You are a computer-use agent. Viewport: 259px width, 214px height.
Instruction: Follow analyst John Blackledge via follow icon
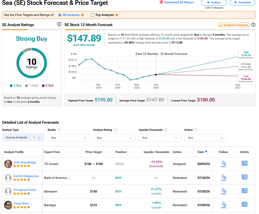224,164
